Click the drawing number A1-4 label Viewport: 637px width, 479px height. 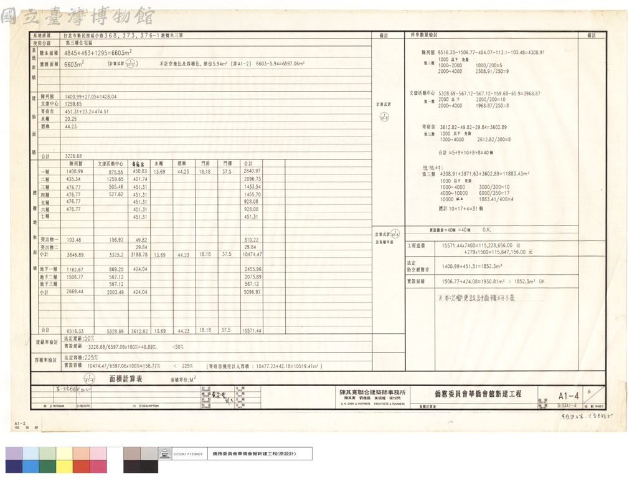pyautogui.click(x=569, y=396)
